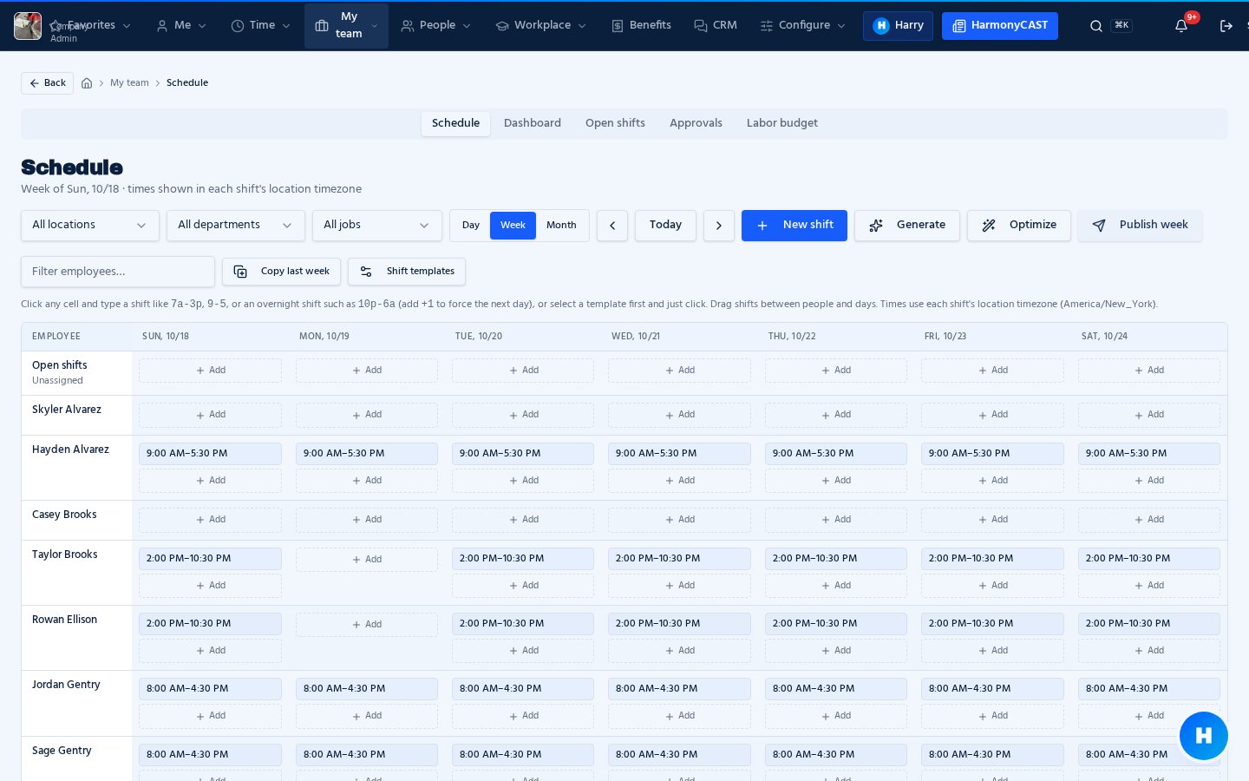This screenshot has height=781, width=1249.
Task: Open the notifications bell
Action: (1181, 26)
